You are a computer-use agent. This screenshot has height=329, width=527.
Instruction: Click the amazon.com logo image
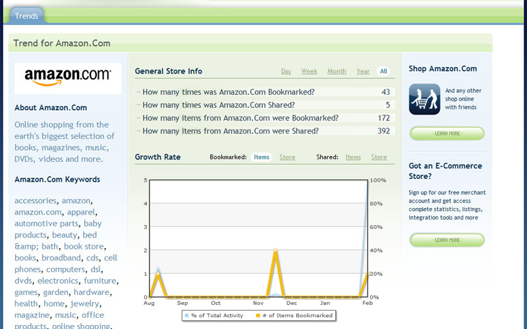click(68, 78)
